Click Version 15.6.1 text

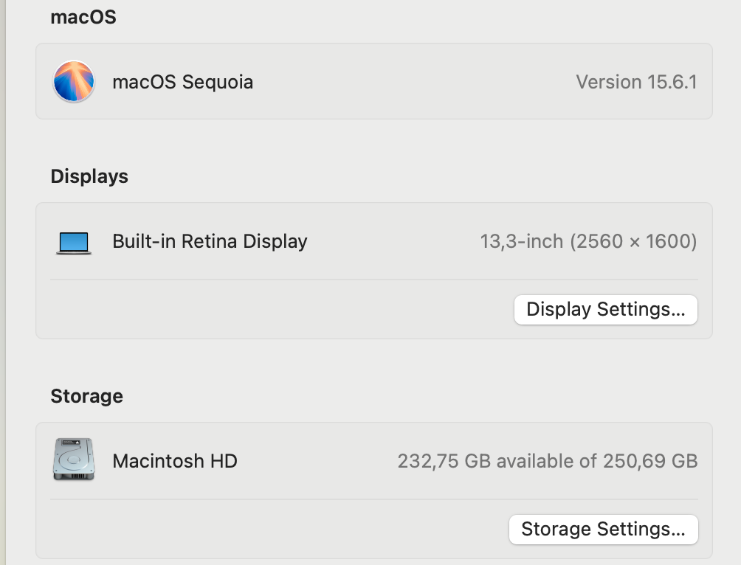click(636, 82)
